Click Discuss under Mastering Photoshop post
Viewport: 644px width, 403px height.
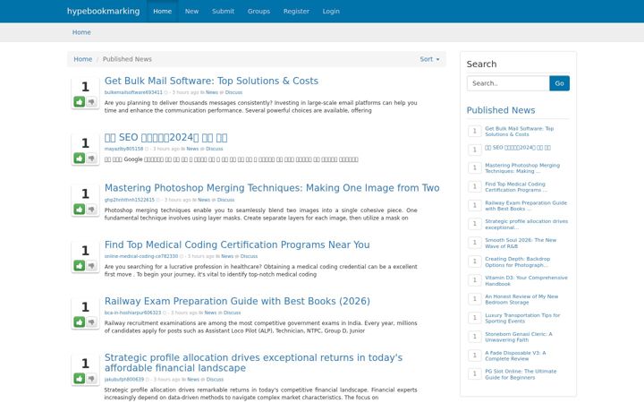pyautogui.click(x=226, y=200)
